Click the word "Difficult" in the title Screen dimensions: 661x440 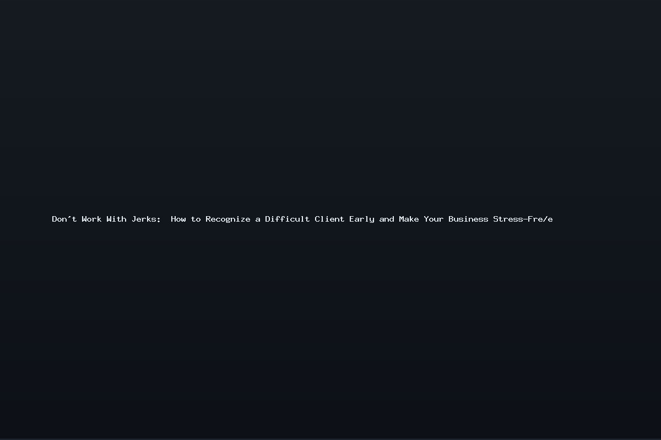tap(288, 219)
